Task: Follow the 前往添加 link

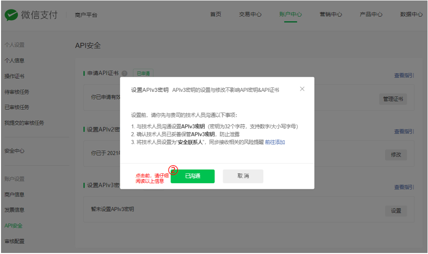Action: click(x=275, y=142)
